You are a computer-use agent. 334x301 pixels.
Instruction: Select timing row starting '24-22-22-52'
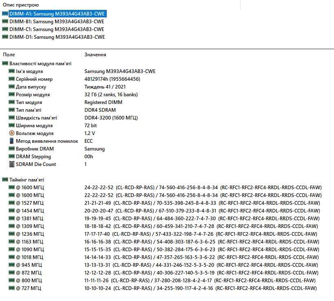203,188
